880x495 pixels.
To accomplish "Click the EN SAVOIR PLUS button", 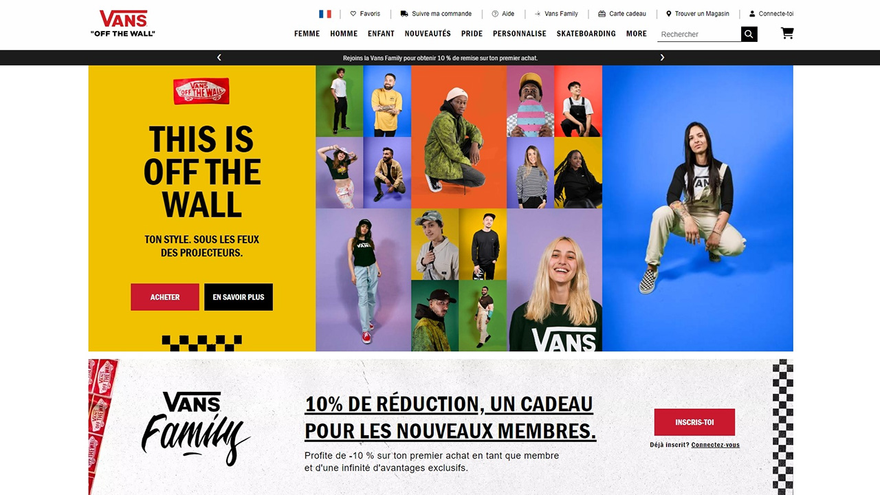I will point(239,297).
